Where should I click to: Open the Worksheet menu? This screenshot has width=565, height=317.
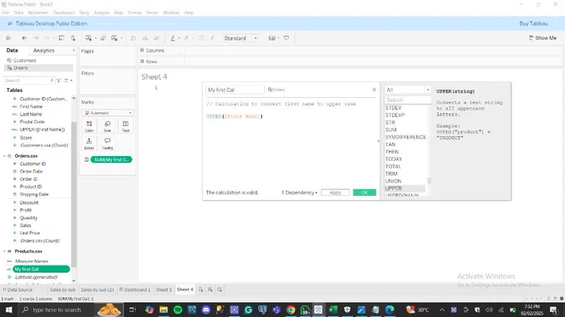(38, 12)
